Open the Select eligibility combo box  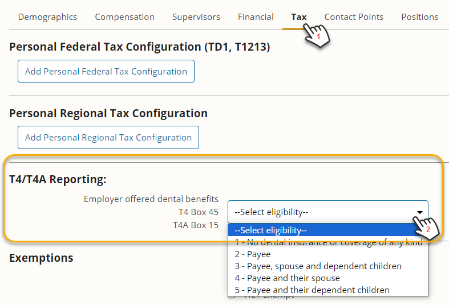[327, 212]
